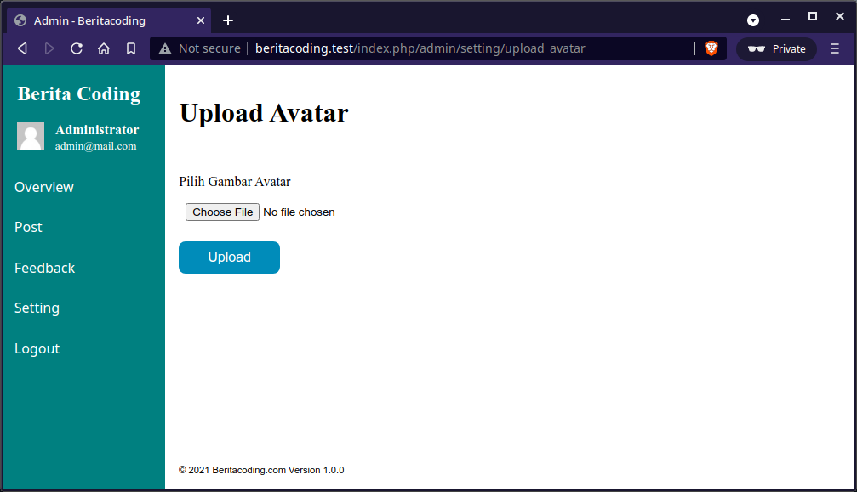Select Logout from the sidebar
Screen dimensions: 857x492
coord(37,348)
